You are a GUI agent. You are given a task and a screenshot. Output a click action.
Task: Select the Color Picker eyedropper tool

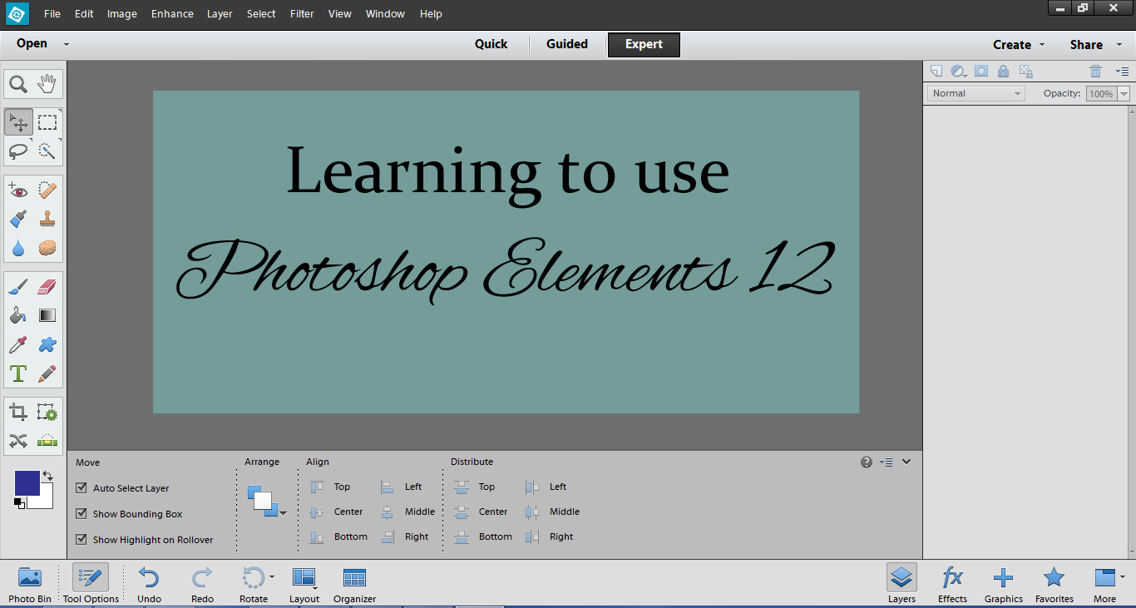point(18,344)
